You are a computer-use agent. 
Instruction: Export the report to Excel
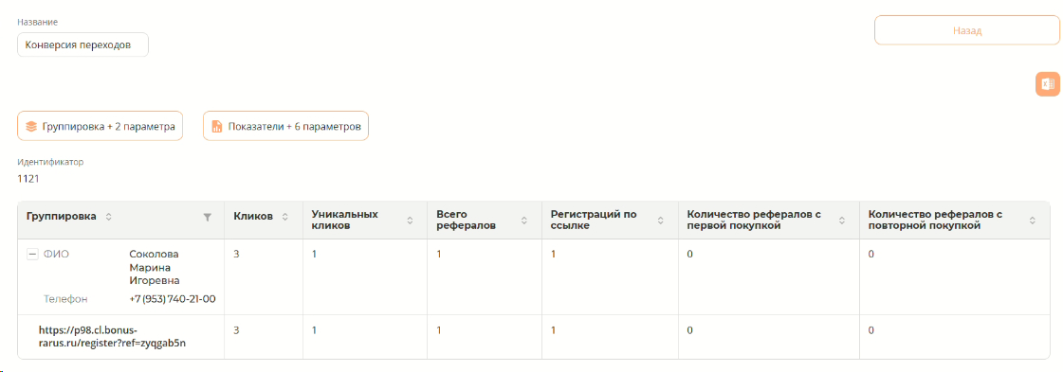pos(1048,84)
